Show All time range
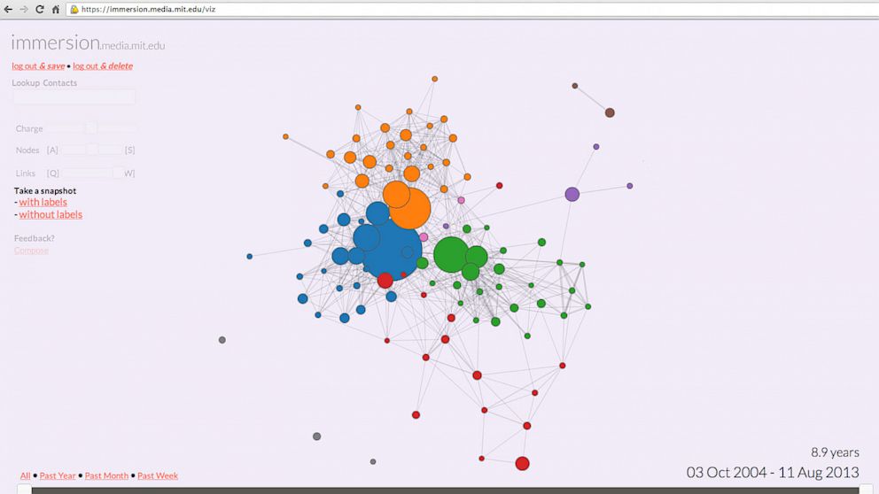The image size is (879, 494). pyautogui.click(x=25, y=475)
